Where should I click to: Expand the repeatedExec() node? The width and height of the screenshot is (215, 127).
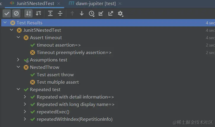pos(25,112)
